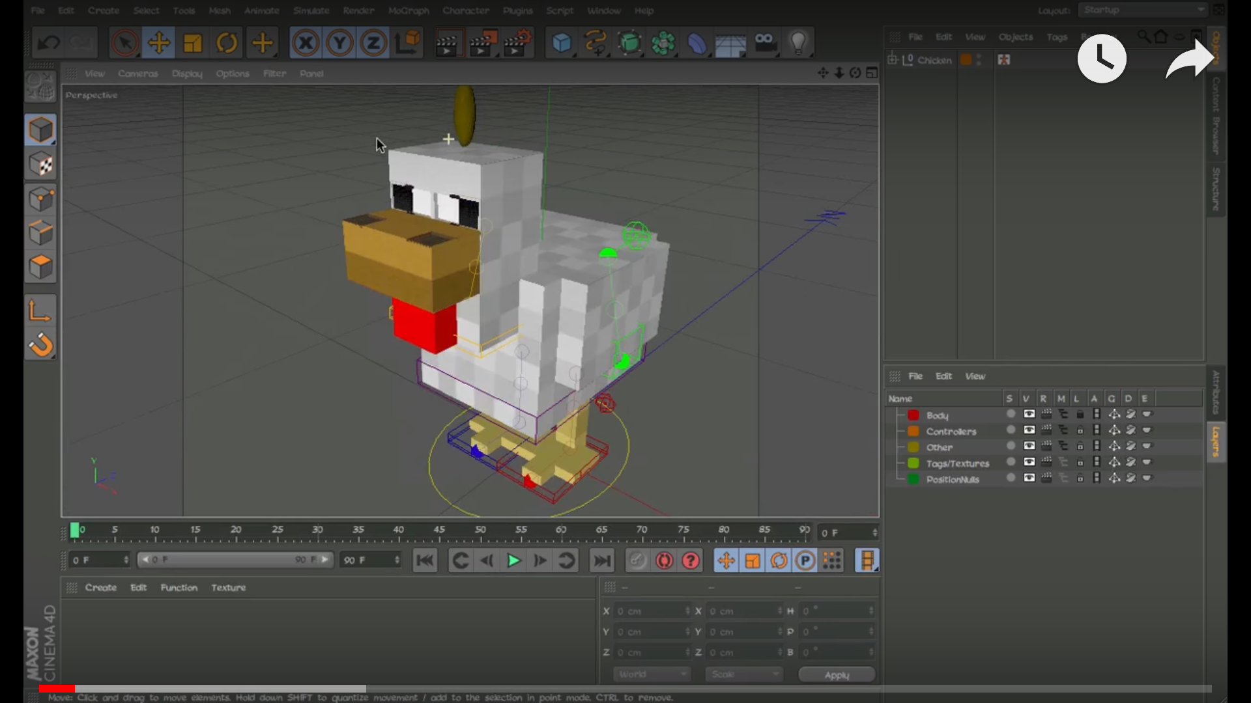Enable Points mode
This screenshot has height=703, width=1251.
41,200
